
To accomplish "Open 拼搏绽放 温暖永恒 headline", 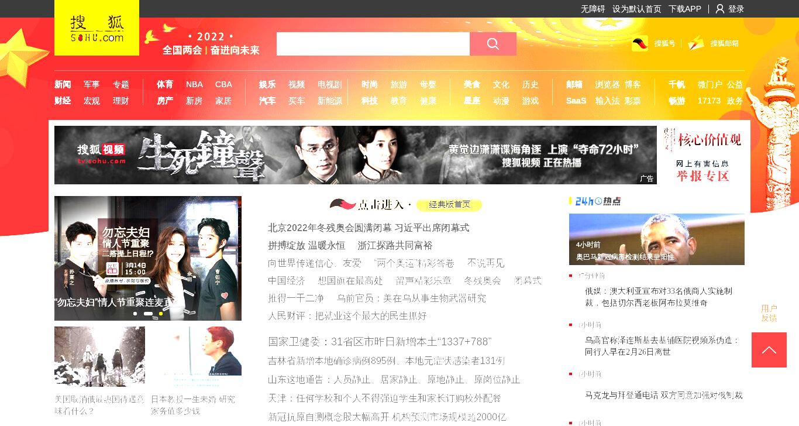I will 306,245.
